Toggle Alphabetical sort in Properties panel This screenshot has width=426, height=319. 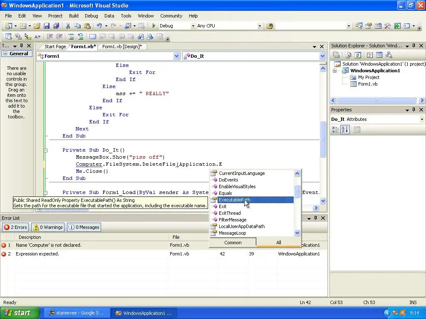click(x=345, y=130)
